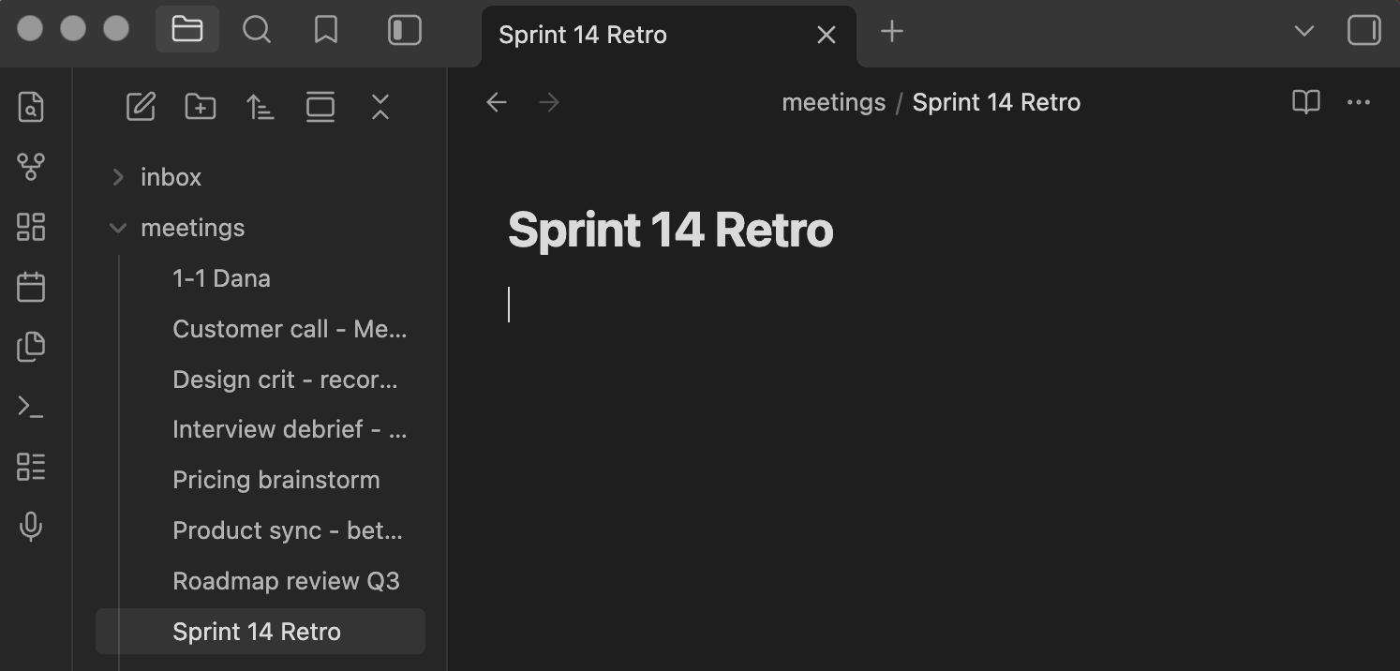Open the search tab in sidebar
The image size is (1400, 671).
[257, 30]
